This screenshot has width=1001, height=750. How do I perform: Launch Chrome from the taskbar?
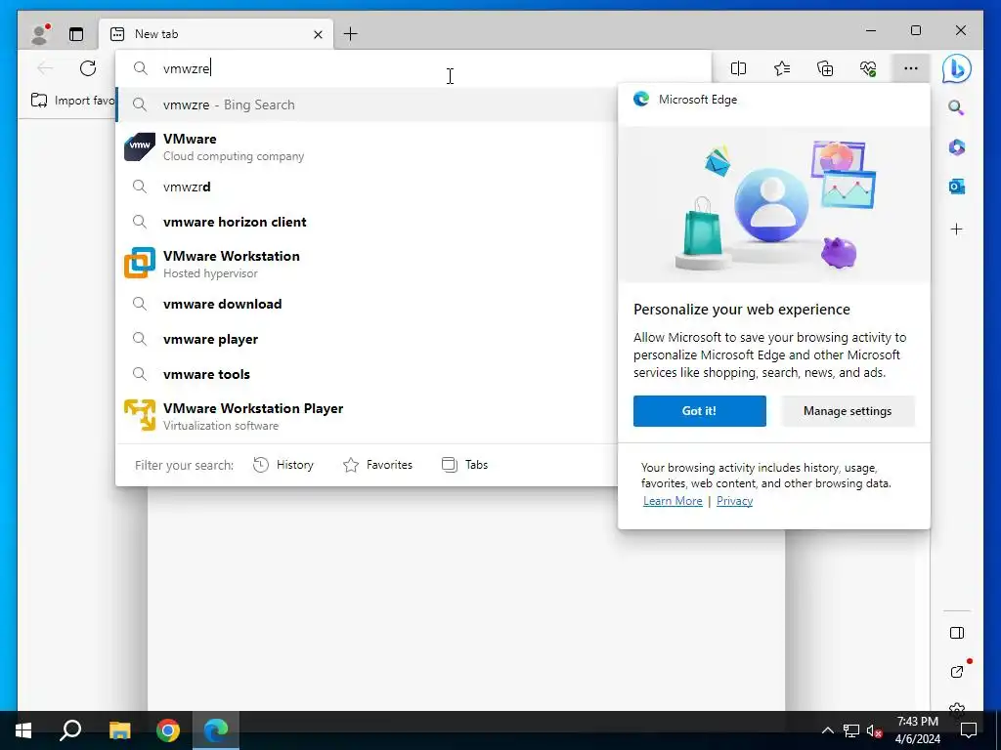168,730
